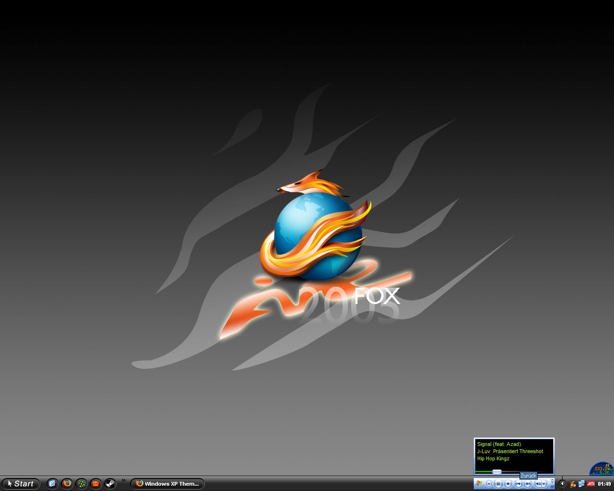Open the ATI tray icon
This screenshot has width=614, height=491.
click(x=591, y=484)
